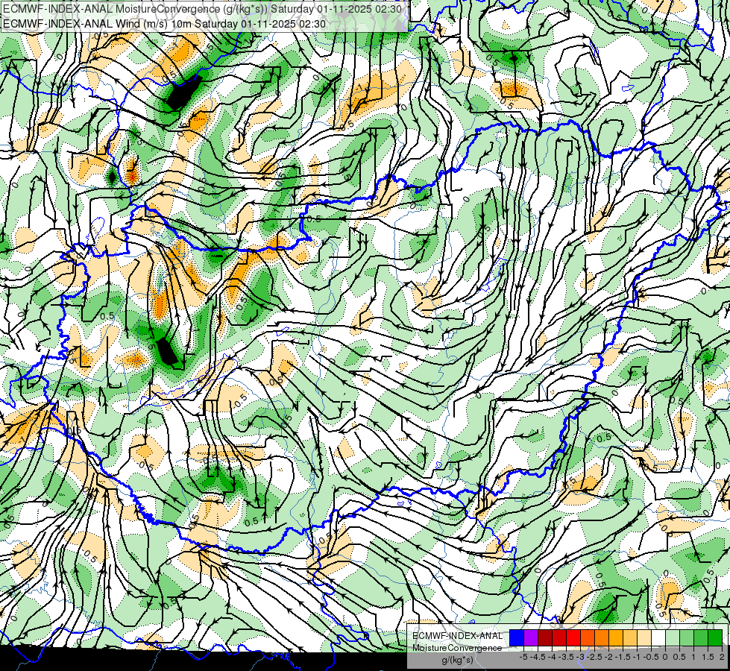Select the light green swatch between 0.5 and 1

click(687, 638)
